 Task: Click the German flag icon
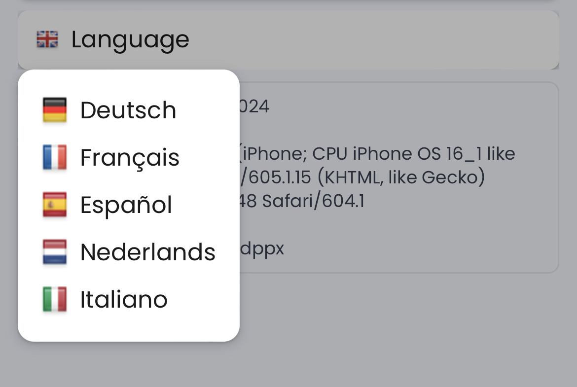click(x=54, y=110)
